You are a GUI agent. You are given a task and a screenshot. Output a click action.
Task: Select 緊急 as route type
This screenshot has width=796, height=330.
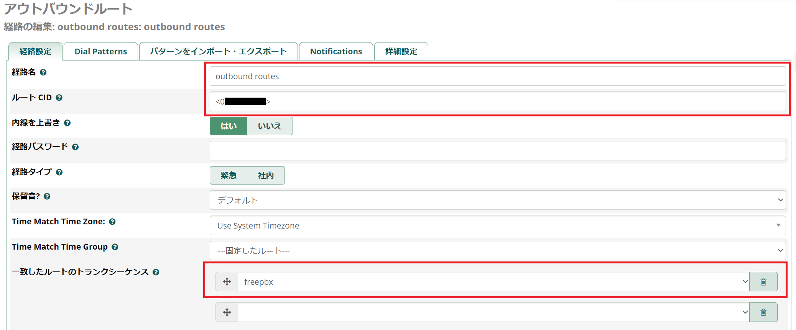tap(229, 175)
